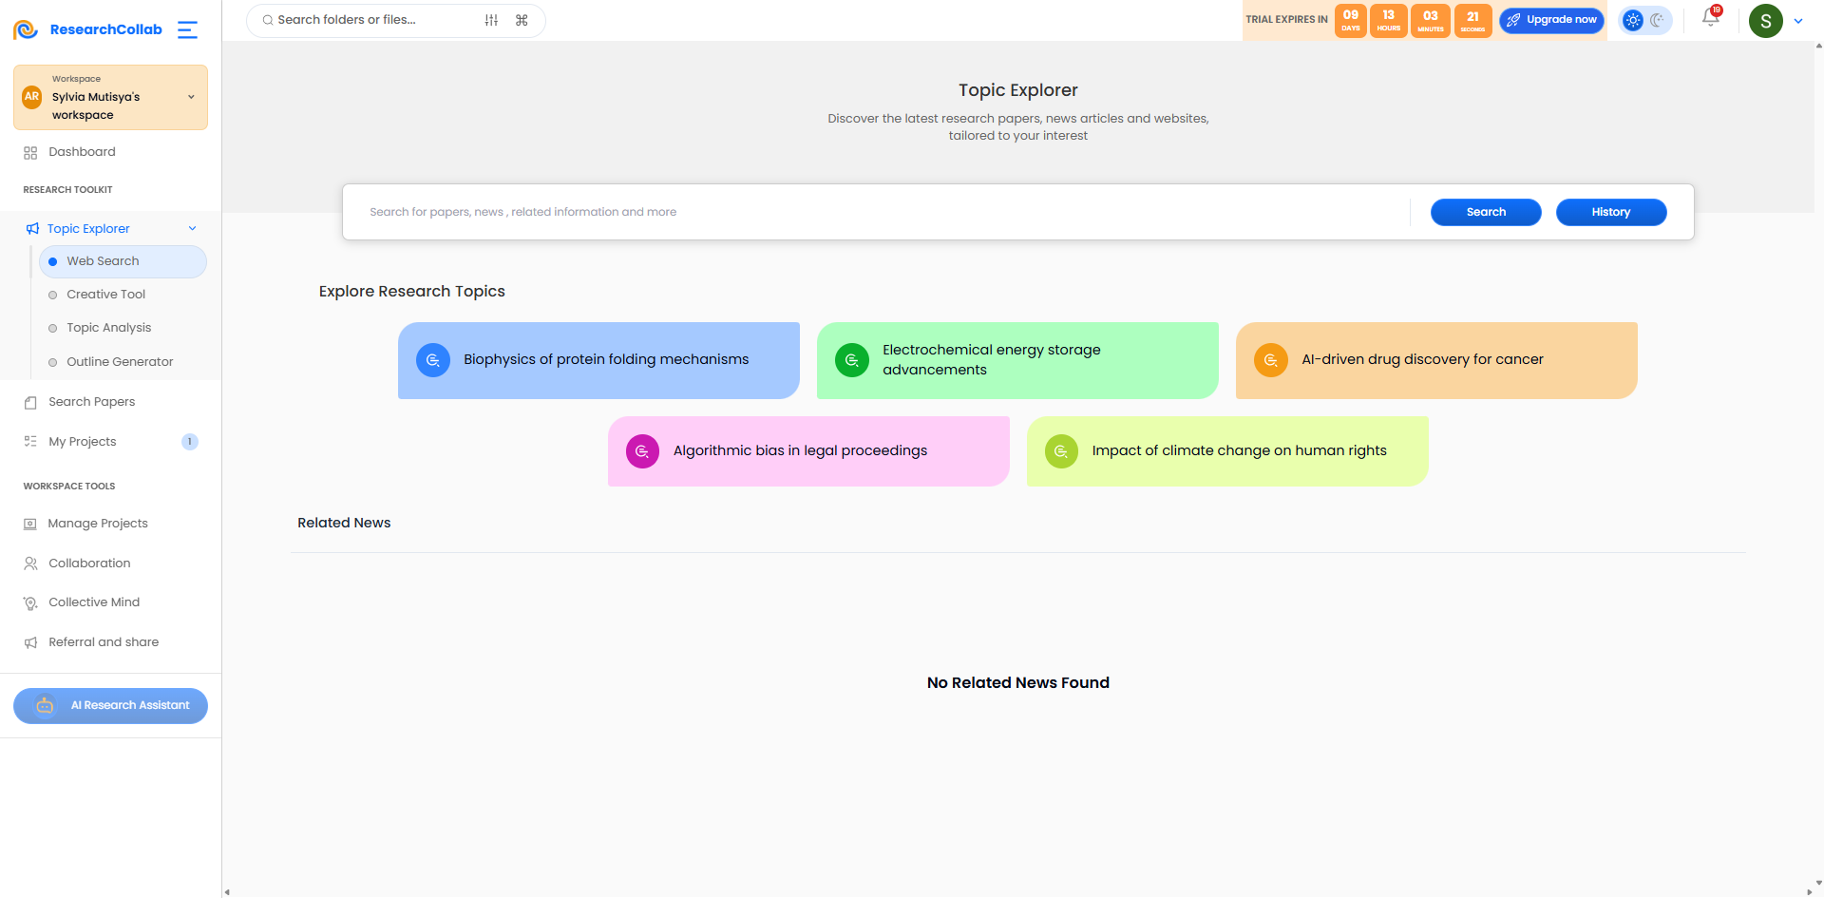Switch to dark mode moon toggle
The image size is (1824, 898).
[1658, 20]
